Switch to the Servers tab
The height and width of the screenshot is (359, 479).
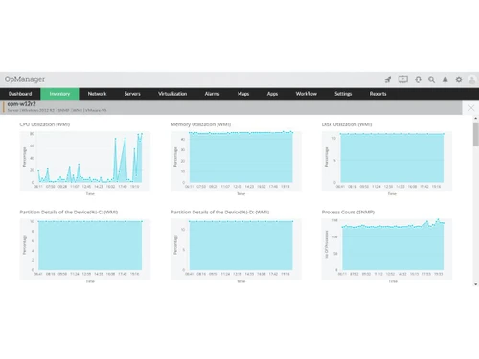tap(132, 94)
